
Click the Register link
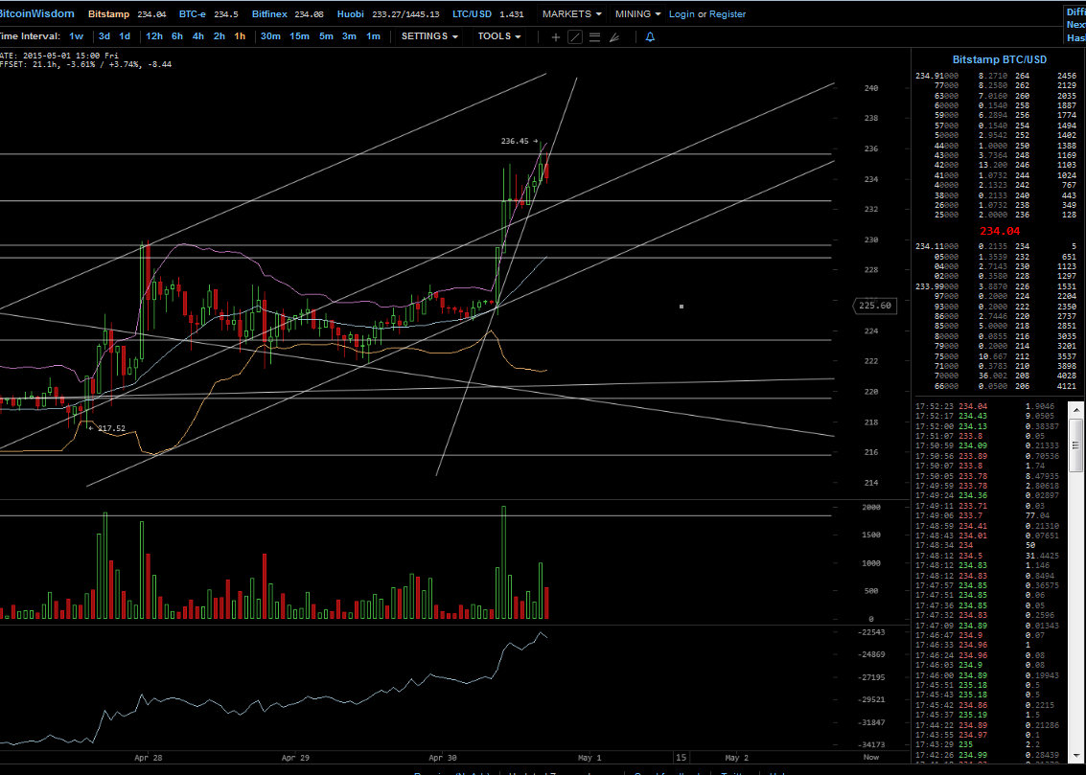(x=728, y=13)
